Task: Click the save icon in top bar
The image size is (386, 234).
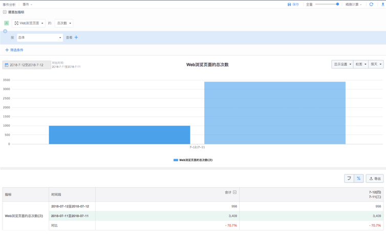Action: [x=289, y=5]
